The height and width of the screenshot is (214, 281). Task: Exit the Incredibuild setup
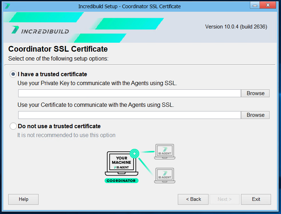click(x=256, y=199)
